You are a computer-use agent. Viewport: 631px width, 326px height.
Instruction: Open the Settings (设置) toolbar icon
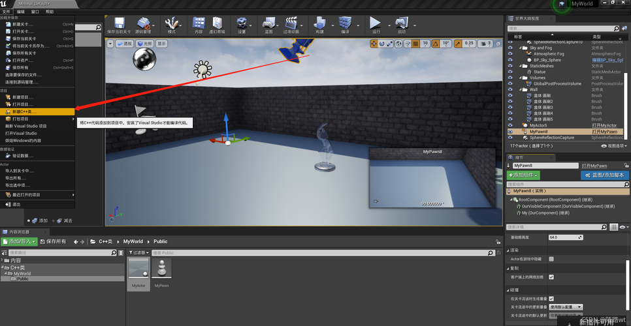(242, 22)
